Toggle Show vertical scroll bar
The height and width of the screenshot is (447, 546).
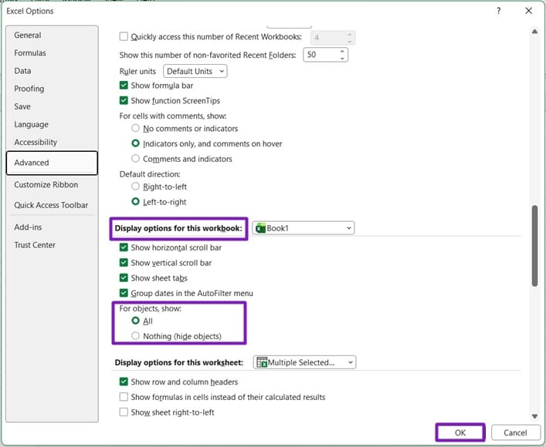click(x=124, y=263)
